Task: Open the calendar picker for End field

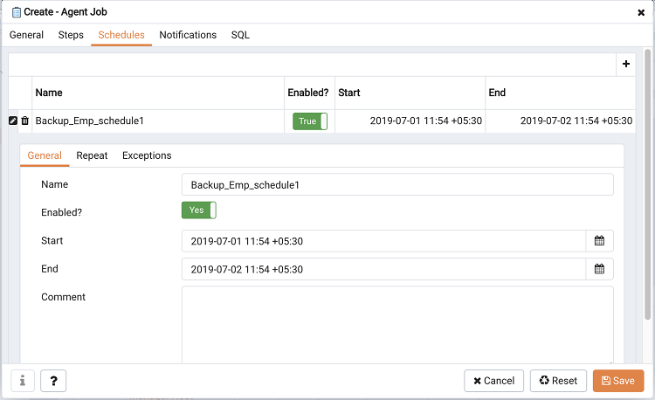Action: click(x=599, y=269)
